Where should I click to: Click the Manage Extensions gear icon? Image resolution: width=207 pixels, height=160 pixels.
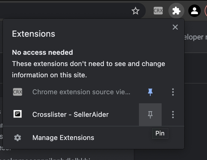coord(18,138)
